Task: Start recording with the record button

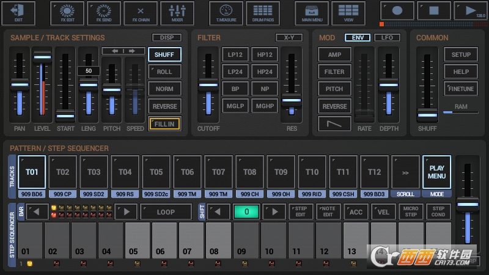Action: tap(397, 11)
